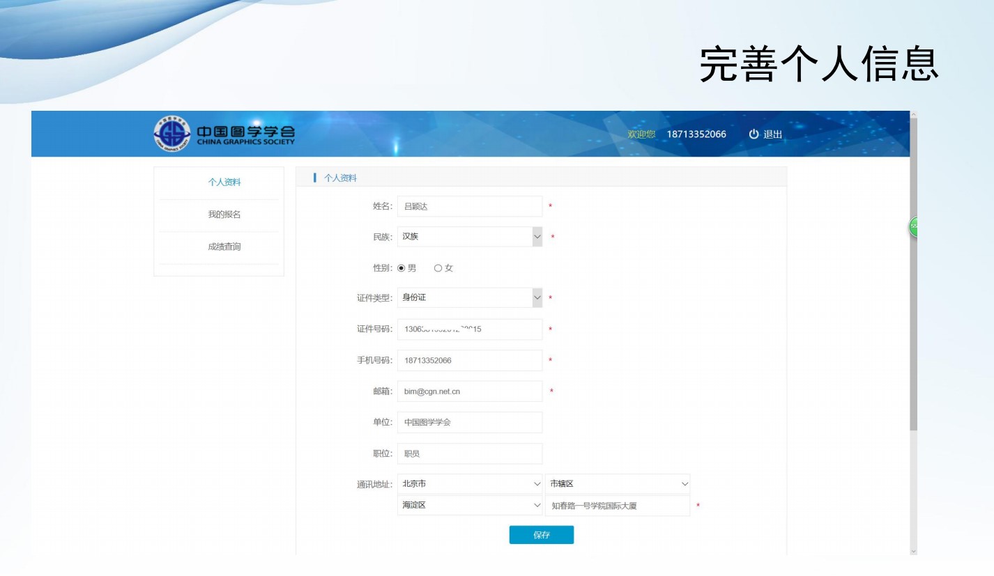Click the 退出 logout link
The height and width of the screenshot is (576, 994).
772,134
